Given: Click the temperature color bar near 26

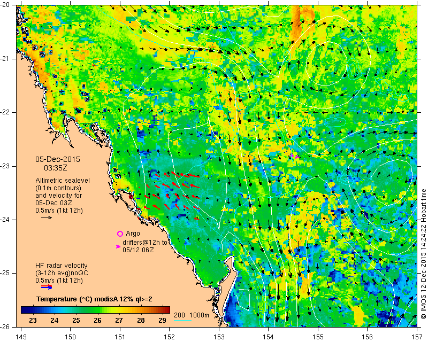Looking at the screenshot, I should tap(97, 310).
